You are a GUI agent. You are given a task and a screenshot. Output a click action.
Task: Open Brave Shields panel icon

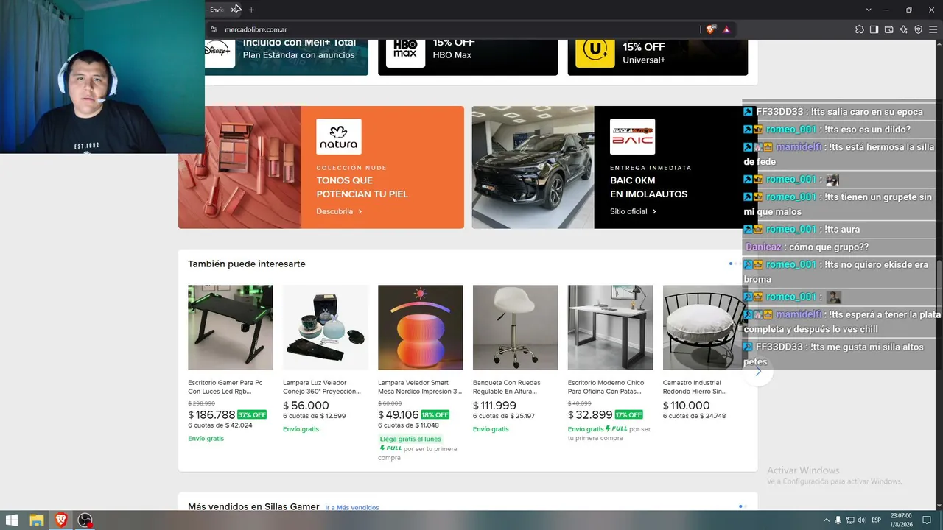(x=710, y=29)
